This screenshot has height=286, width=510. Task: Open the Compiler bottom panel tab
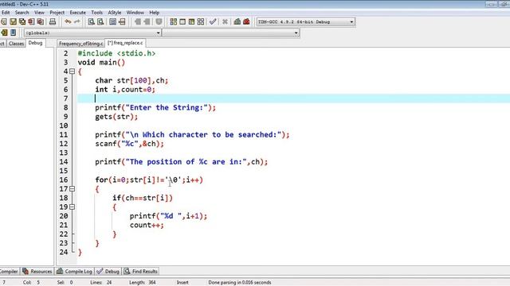9,272
